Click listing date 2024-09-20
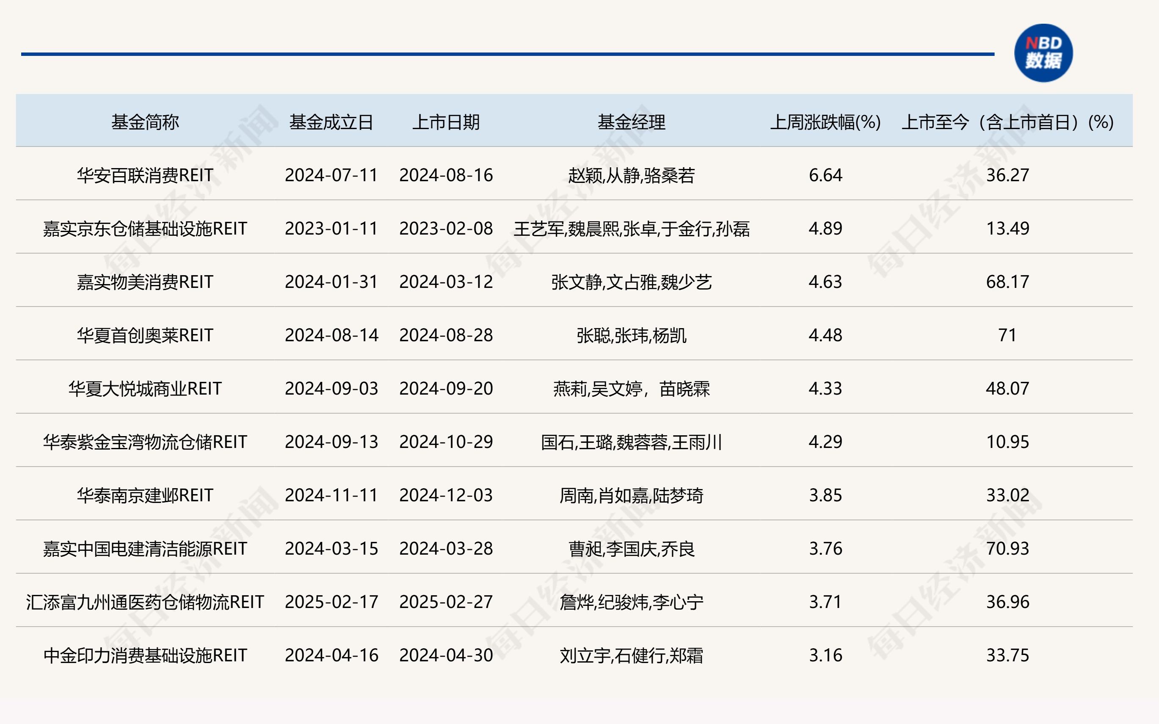Image resolution: width=1159 pixels, height=724 pixels. [446, 388]
